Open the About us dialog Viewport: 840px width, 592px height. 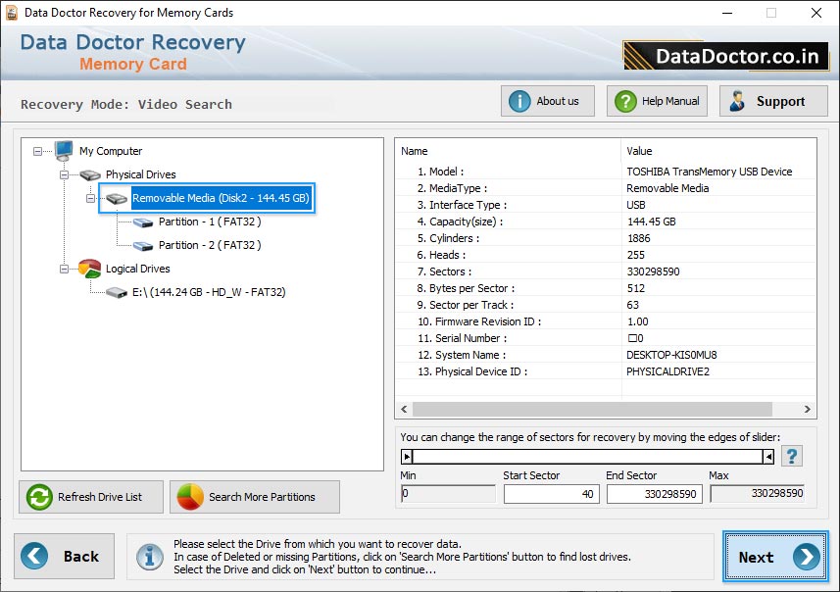click(547, 100)
